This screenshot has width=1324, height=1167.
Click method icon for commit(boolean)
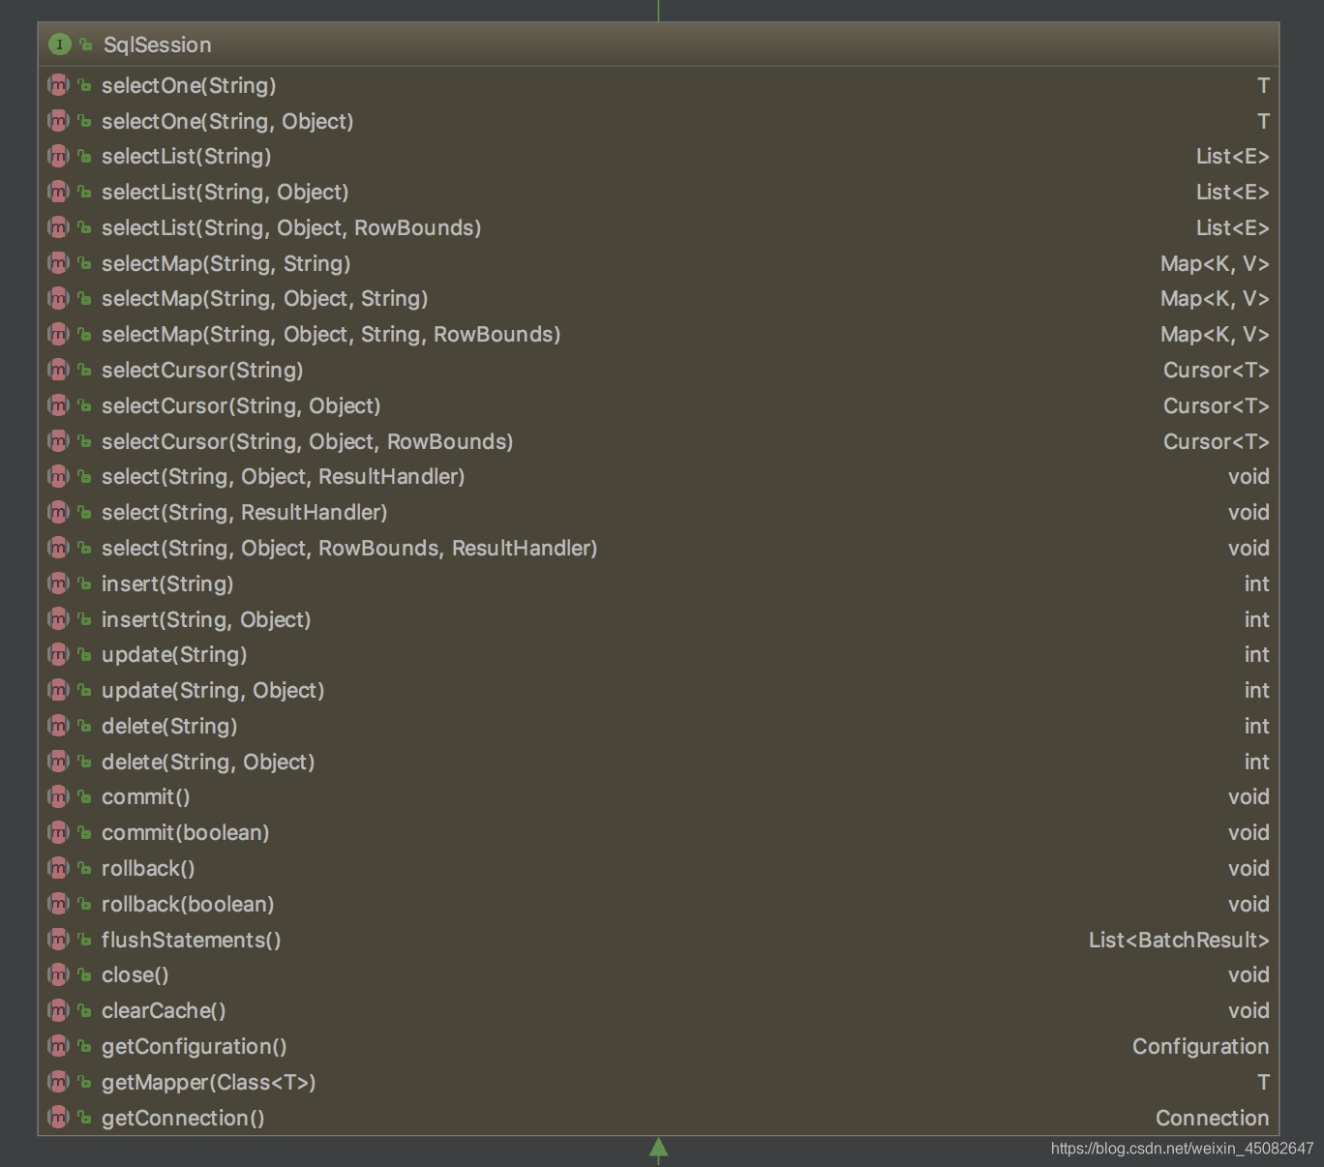click(58, 832)
